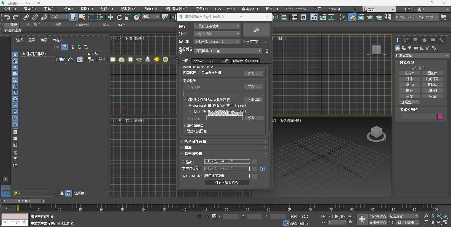This screenshot has width=451, height=227.
Task: Click the lock icon beside view dropdown
Action: point(267,51)
